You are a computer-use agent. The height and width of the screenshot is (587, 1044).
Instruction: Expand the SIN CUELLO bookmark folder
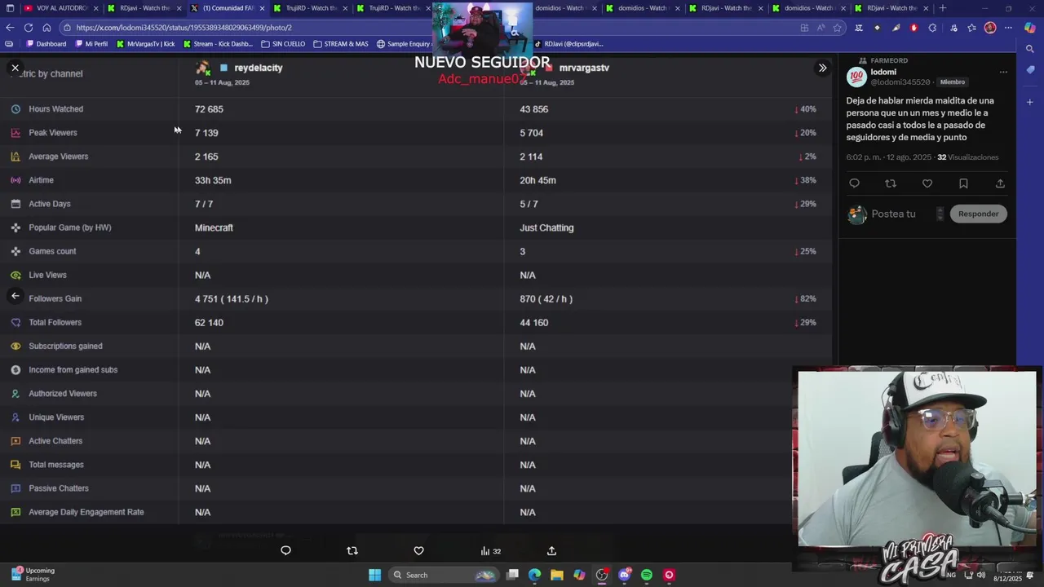[x=283, y=44]
